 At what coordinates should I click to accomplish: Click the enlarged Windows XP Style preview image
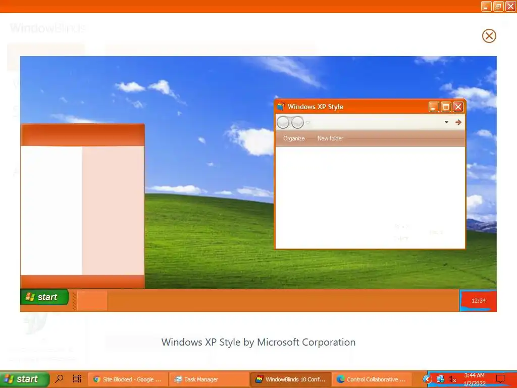click(x=258, y=184)
